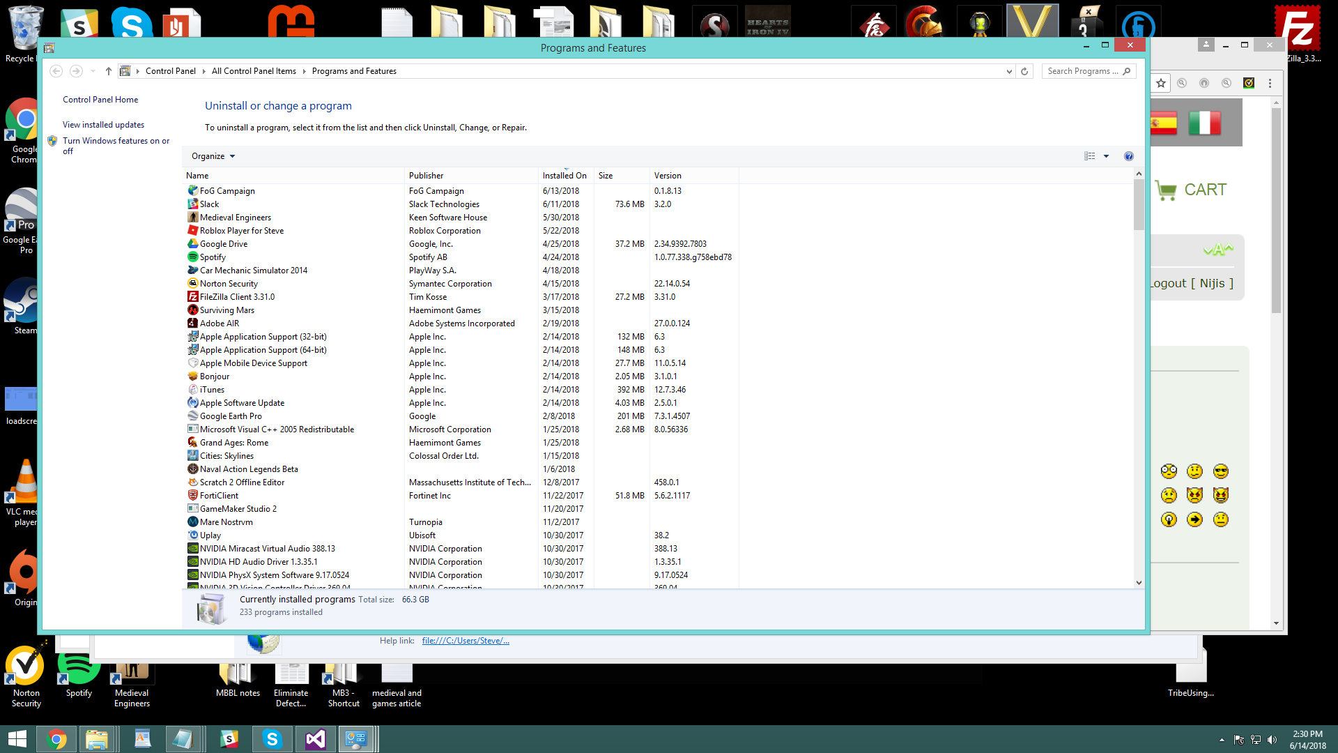Open Control Panel Home link
This screenshot has height=753, width=1338.
(x=100, y=100)
